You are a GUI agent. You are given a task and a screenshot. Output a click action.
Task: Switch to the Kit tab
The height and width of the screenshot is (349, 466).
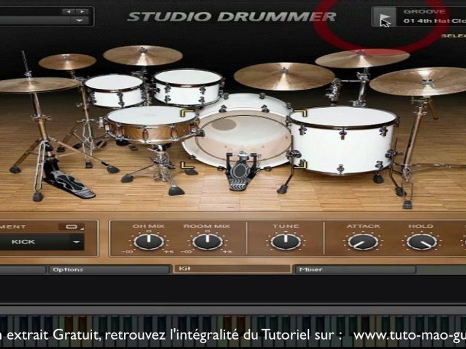click(232, 269)
